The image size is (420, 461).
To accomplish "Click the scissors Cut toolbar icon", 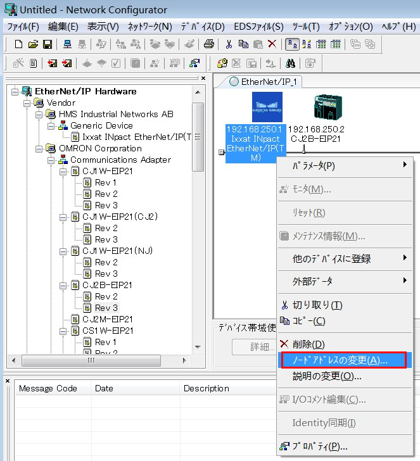I will [229, 44].
